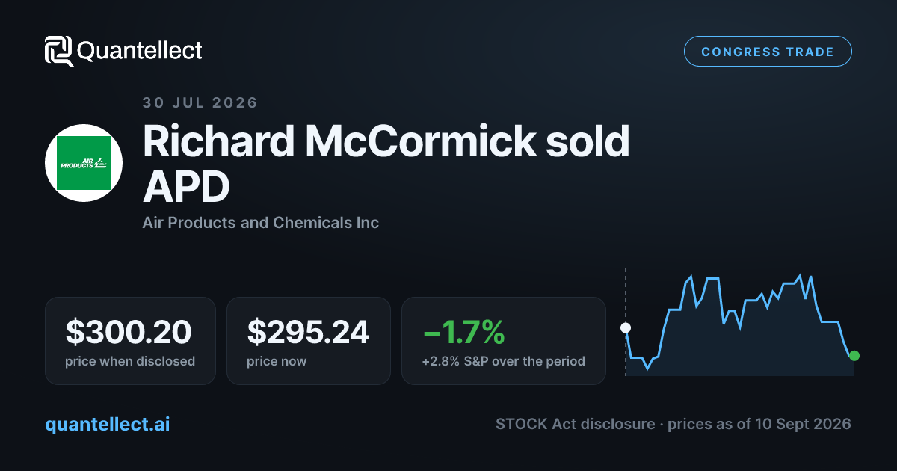This screenshot has width=897, height=471.
Task: Click the 30 JUL 2026 date label
Action: tap(200, 103)
